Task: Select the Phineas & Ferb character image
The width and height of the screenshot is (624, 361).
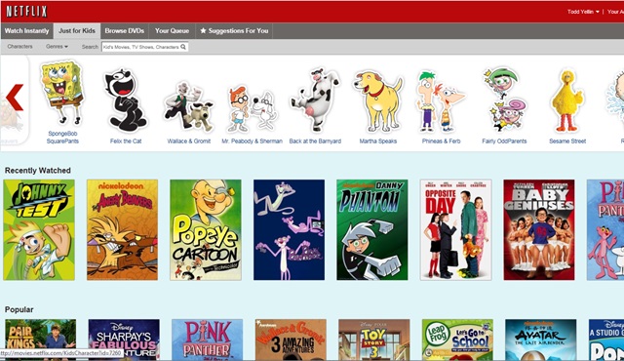Action: pos(441,101)
